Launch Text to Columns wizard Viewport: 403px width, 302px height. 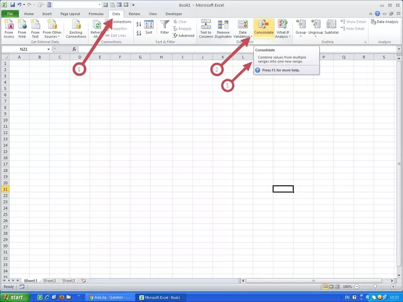tap(205, 29)
